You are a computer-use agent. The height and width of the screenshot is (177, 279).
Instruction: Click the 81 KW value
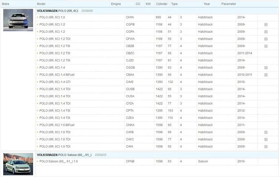tap(169, 60)
